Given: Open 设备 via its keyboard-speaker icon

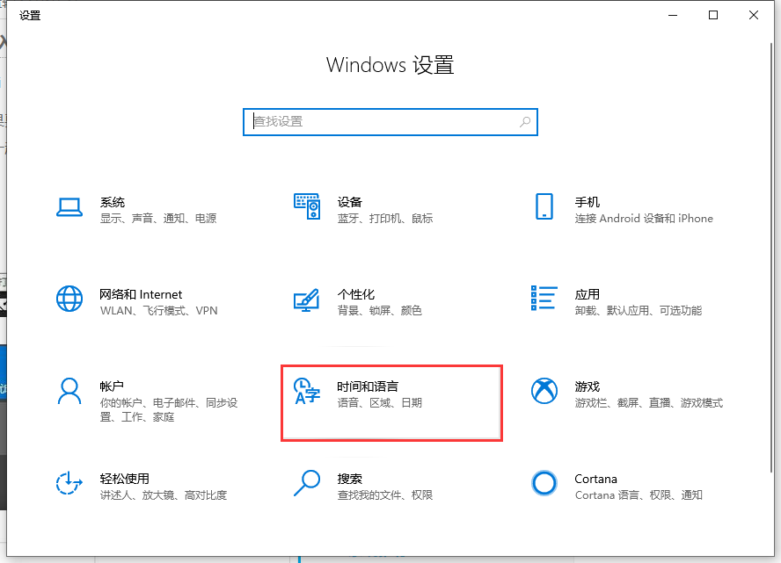Looking at the screenshot, I should [307, 207].
